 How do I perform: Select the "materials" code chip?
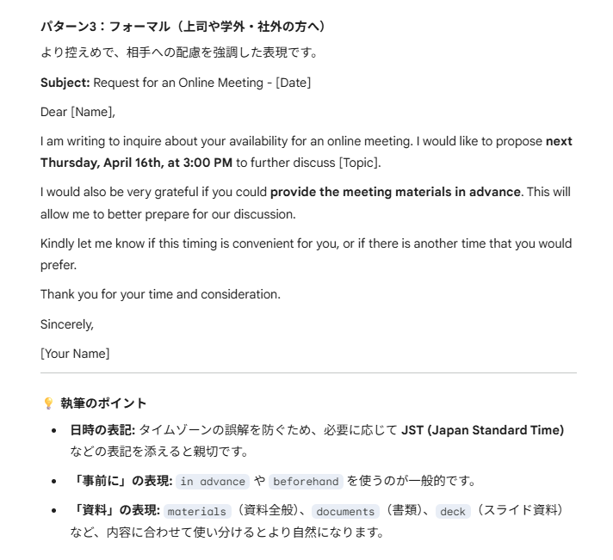tap(196, 512)
